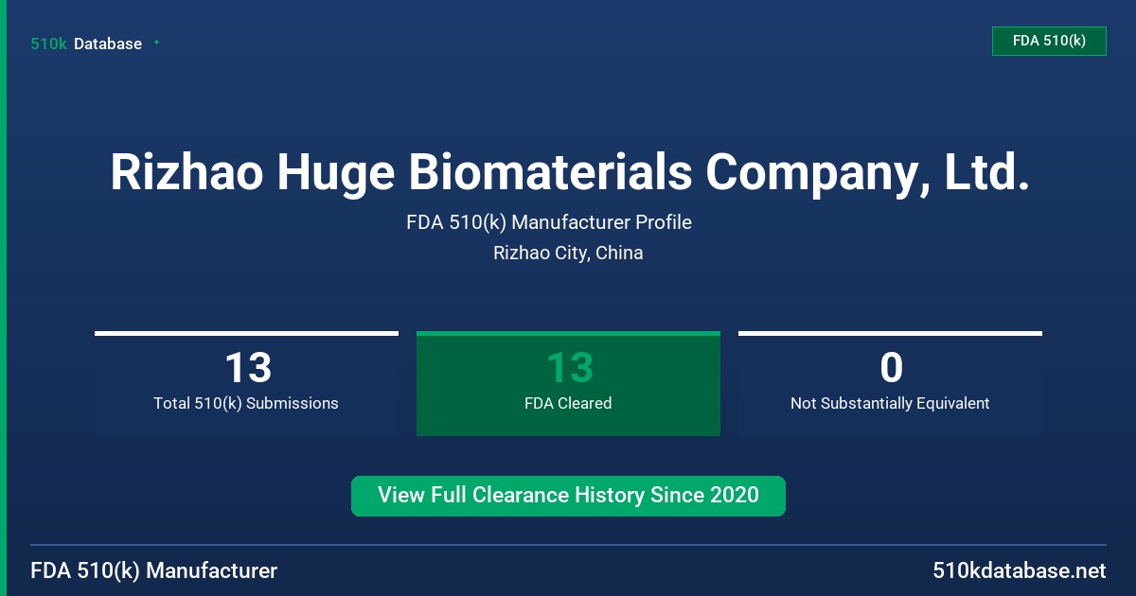This screenshot has width=1136, height=596.
Task: Click the Not Substantially Equivalent label
Action: 890,403
